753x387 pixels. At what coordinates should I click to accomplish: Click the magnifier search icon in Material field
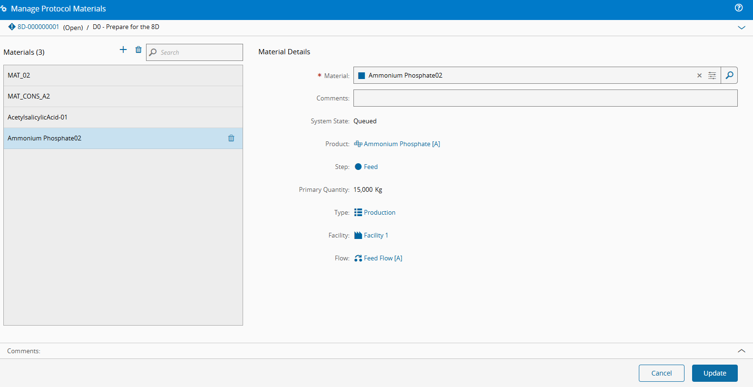point(729,75)
